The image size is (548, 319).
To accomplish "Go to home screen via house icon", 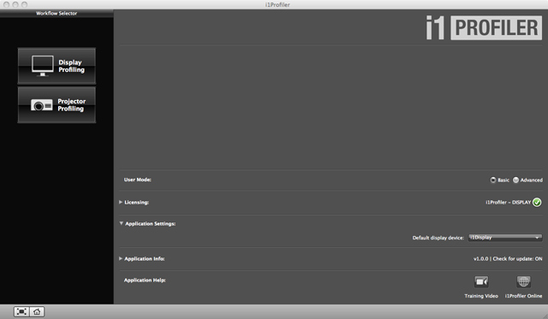I will [37, 311].
